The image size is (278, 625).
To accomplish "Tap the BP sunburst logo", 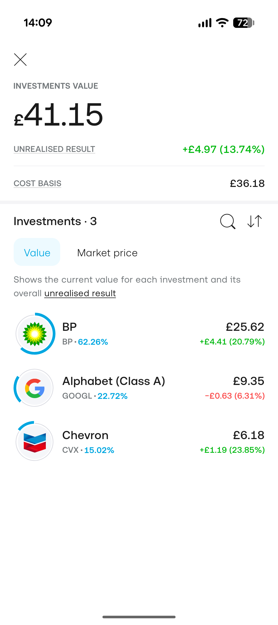I will 34,334.
